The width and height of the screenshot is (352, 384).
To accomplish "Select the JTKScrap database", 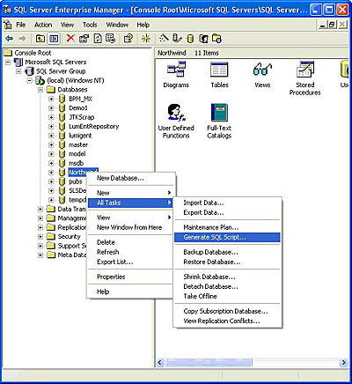I will click(x=81, y=117).
